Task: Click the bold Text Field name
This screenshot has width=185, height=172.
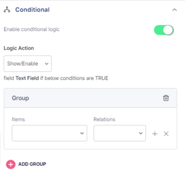Action: pos(27,78)
